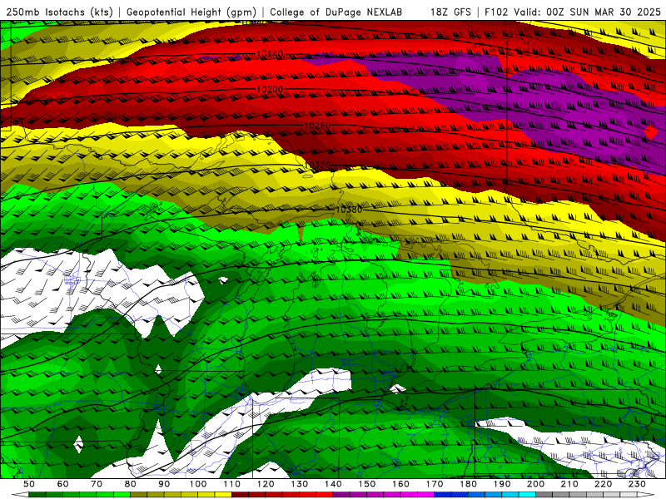The width and height of the screenshot is (666, 499).
Task: Pick the bright yellow swatch below 110
Action: tap(223, 495)
